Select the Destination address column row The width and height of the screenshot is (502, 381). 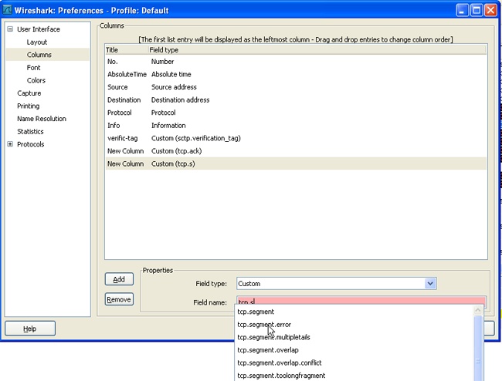point(296,99)
